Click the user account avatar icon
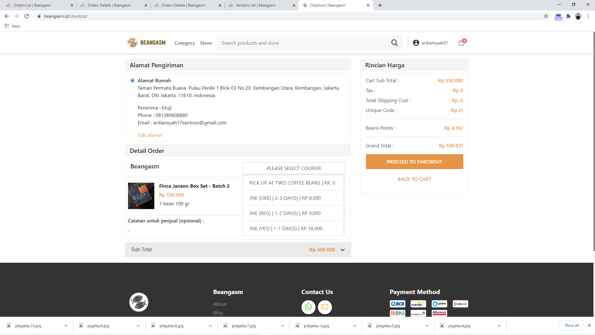 416,43
